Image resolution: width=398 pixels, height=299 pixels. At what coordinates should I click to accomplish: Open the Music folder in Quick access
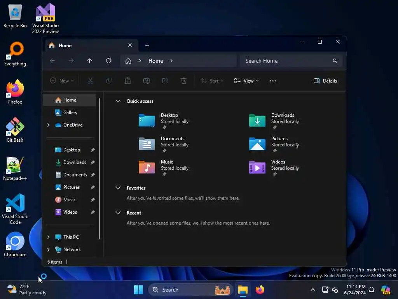coord(164,167)
